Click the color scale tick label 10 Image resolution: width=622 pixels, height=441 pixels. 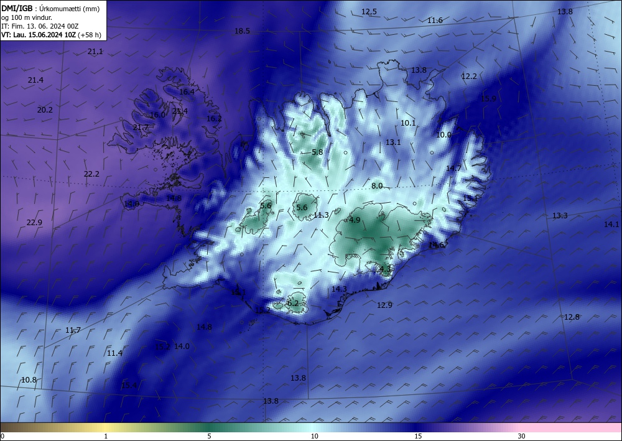315,436
